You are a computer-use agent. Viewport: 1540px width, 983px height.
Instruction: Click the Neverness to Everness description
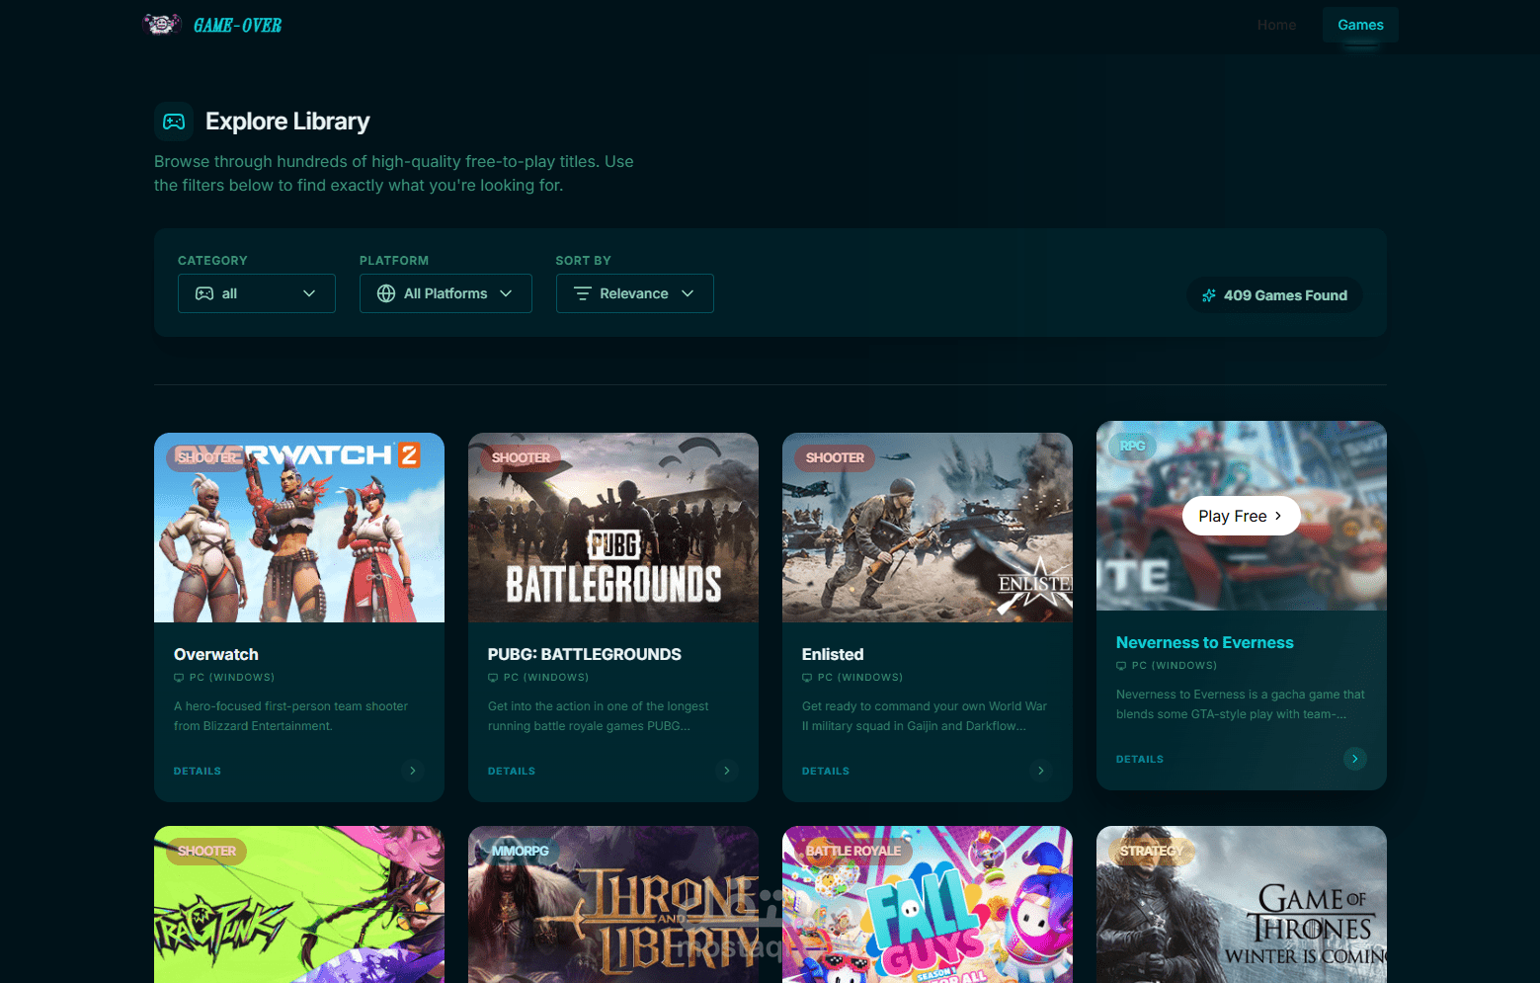(1241, 704)
